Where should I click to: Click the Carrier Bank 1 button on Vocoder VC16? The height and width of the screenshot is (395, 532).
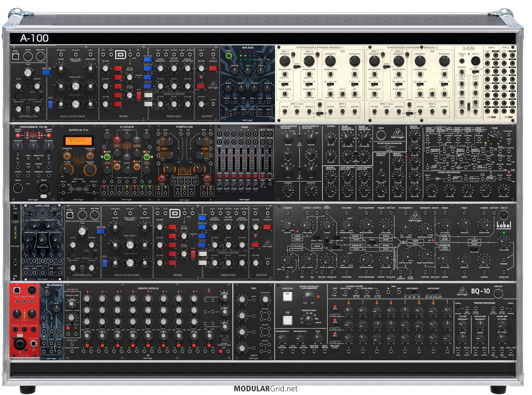(x=18, y=135)
